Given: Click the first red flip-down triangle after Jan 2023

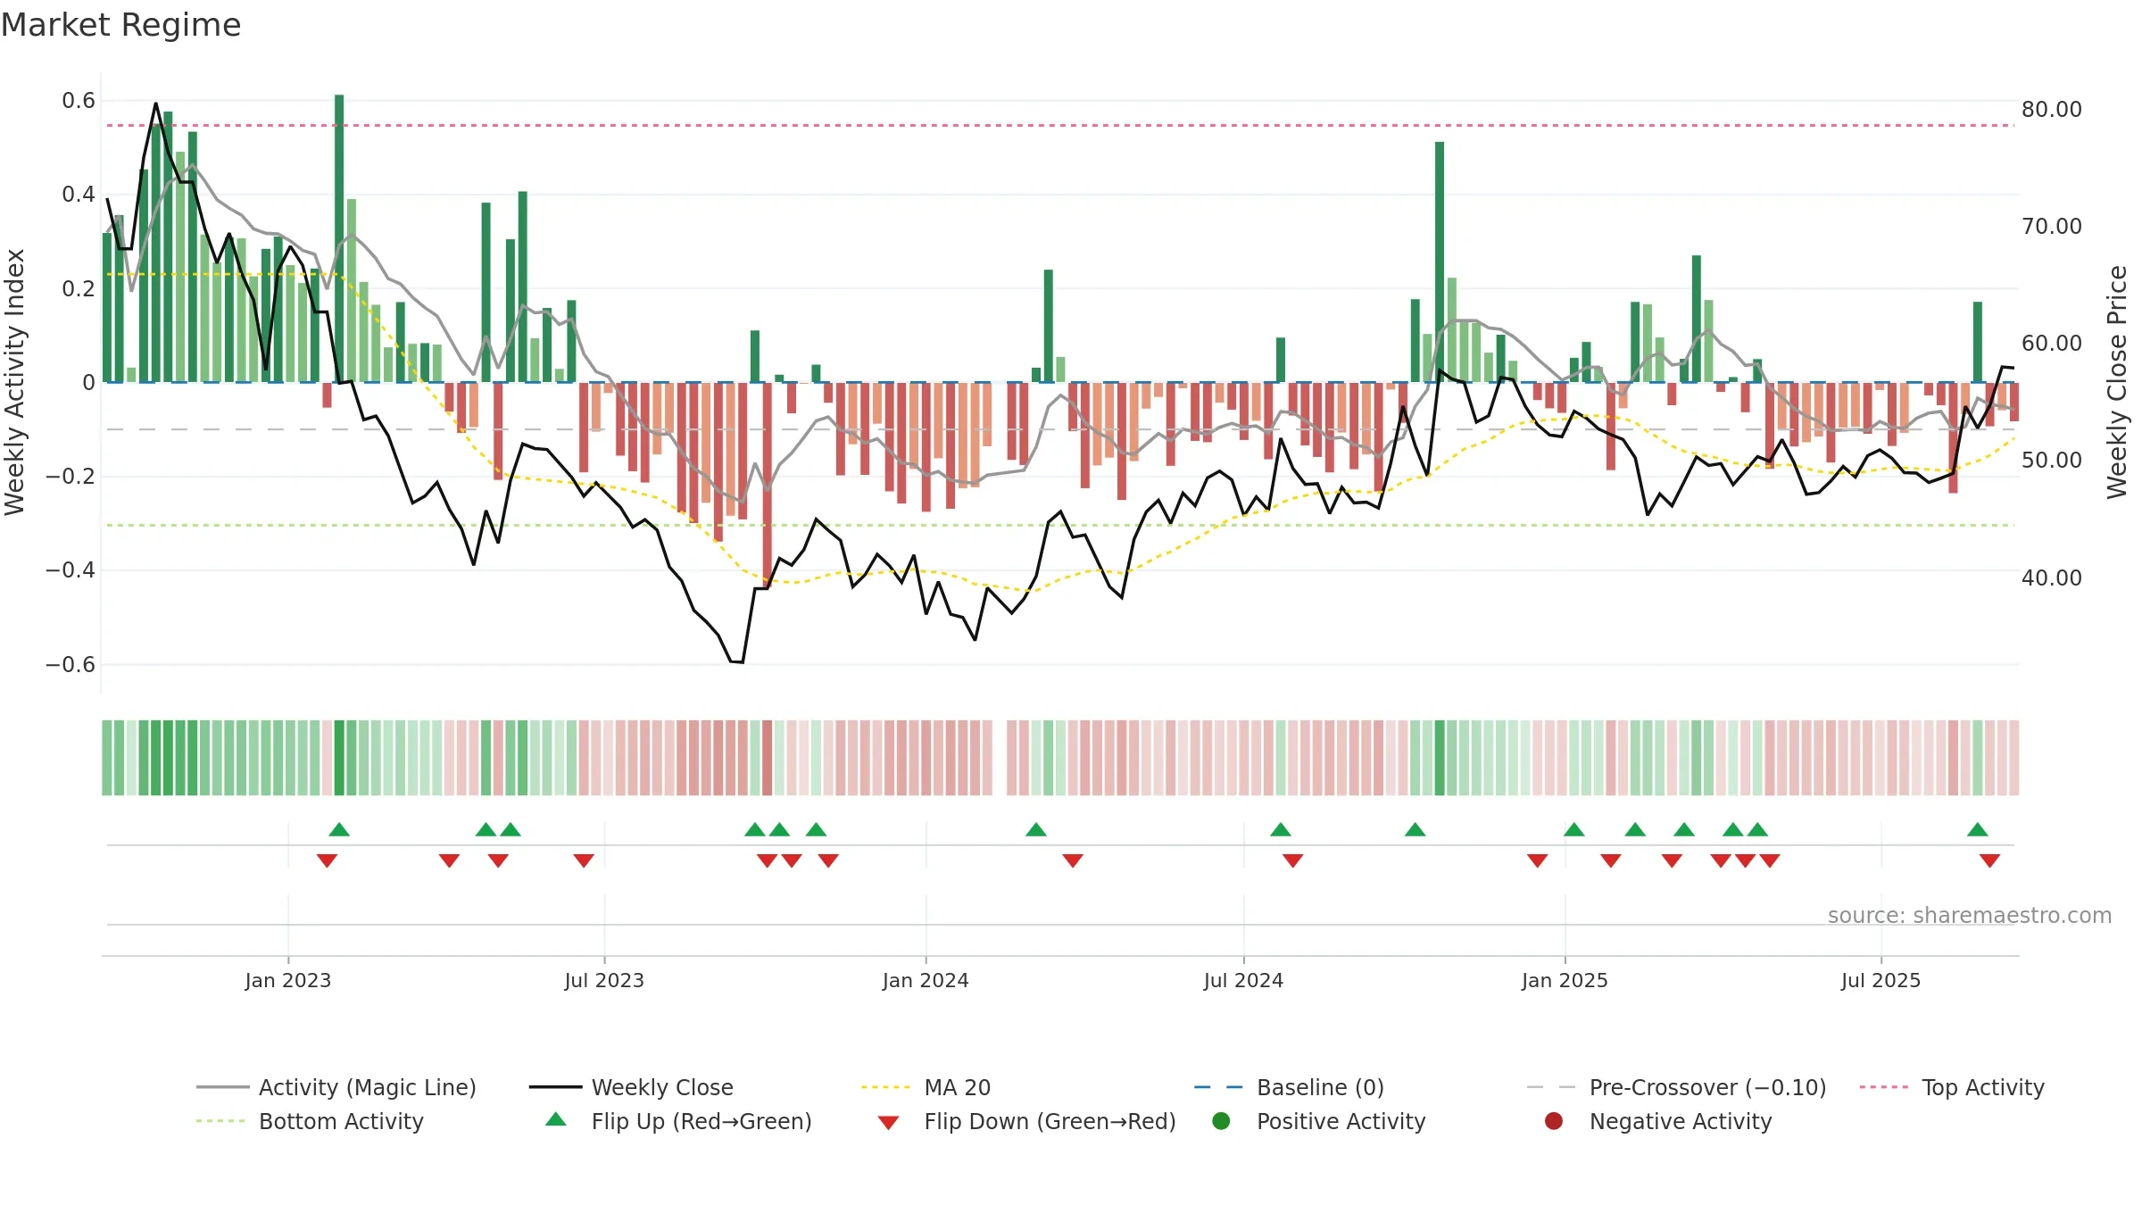Looking at the screenshot, I should (327, 860).
